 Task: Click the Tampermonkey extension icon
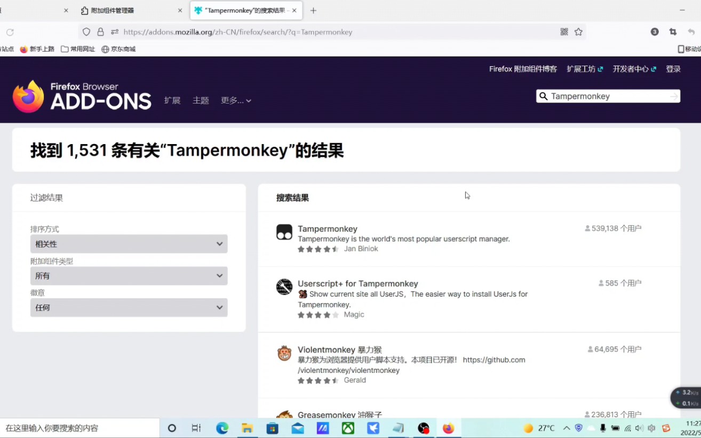[x=284, y=232]
